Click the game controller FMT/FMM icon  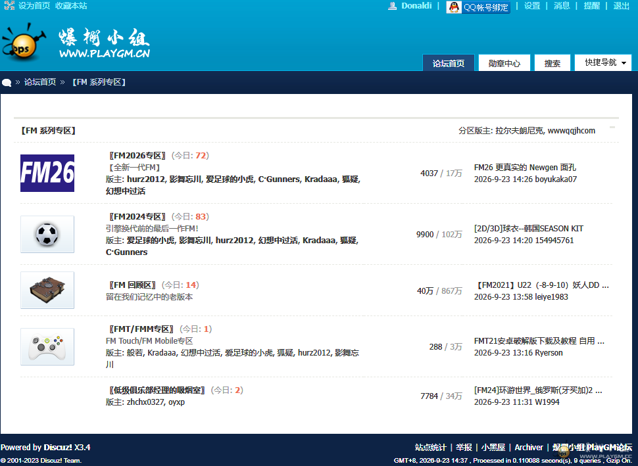point(47,346)
